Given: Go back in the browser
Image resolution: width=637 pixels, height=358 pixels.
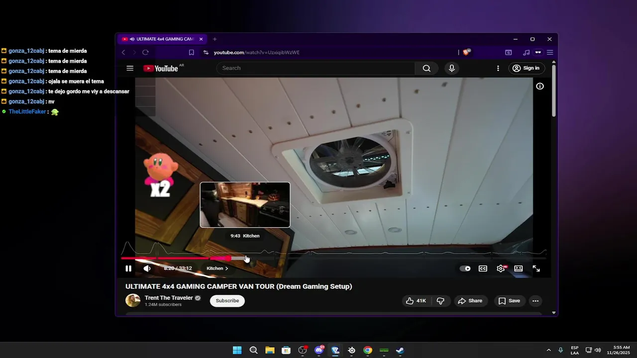Looking at the screenshot, I should (123, 53).
